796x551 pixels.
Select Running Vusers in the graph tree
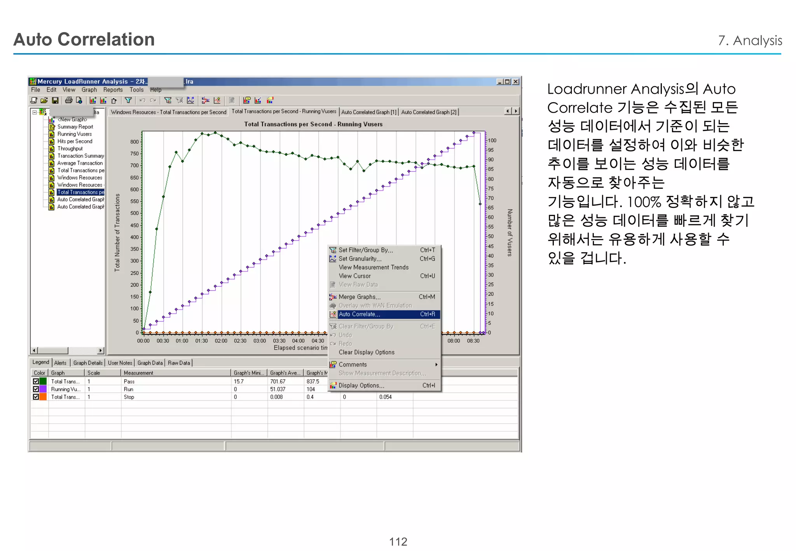75,134
